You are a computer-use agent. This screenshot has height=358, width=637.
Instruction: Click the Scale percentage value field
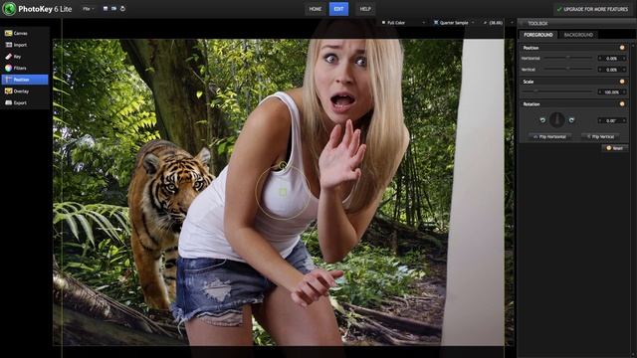(611, 92)
